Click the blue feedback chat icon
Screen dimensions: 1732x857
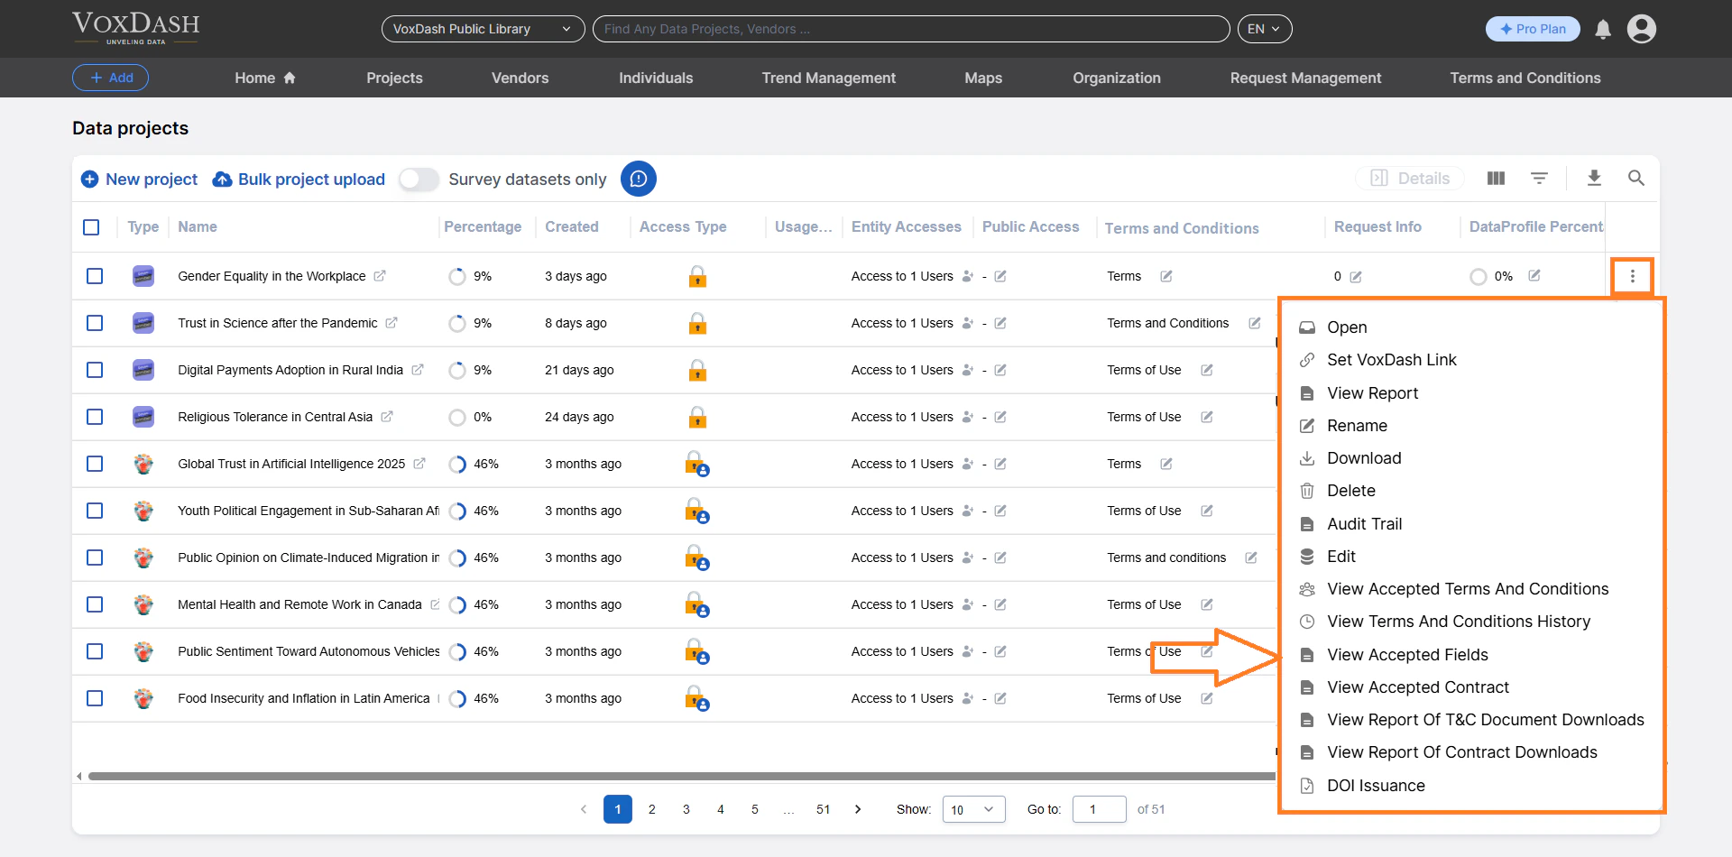(639, 179)
